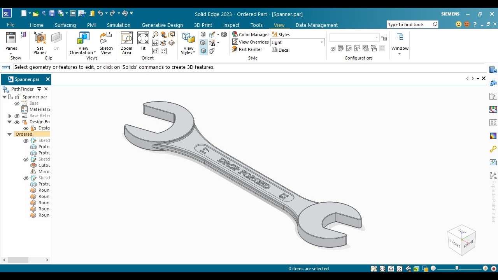This screenshot has height=280, width=498.
Task: Open the File menu
Action: (x=11, y=24)
